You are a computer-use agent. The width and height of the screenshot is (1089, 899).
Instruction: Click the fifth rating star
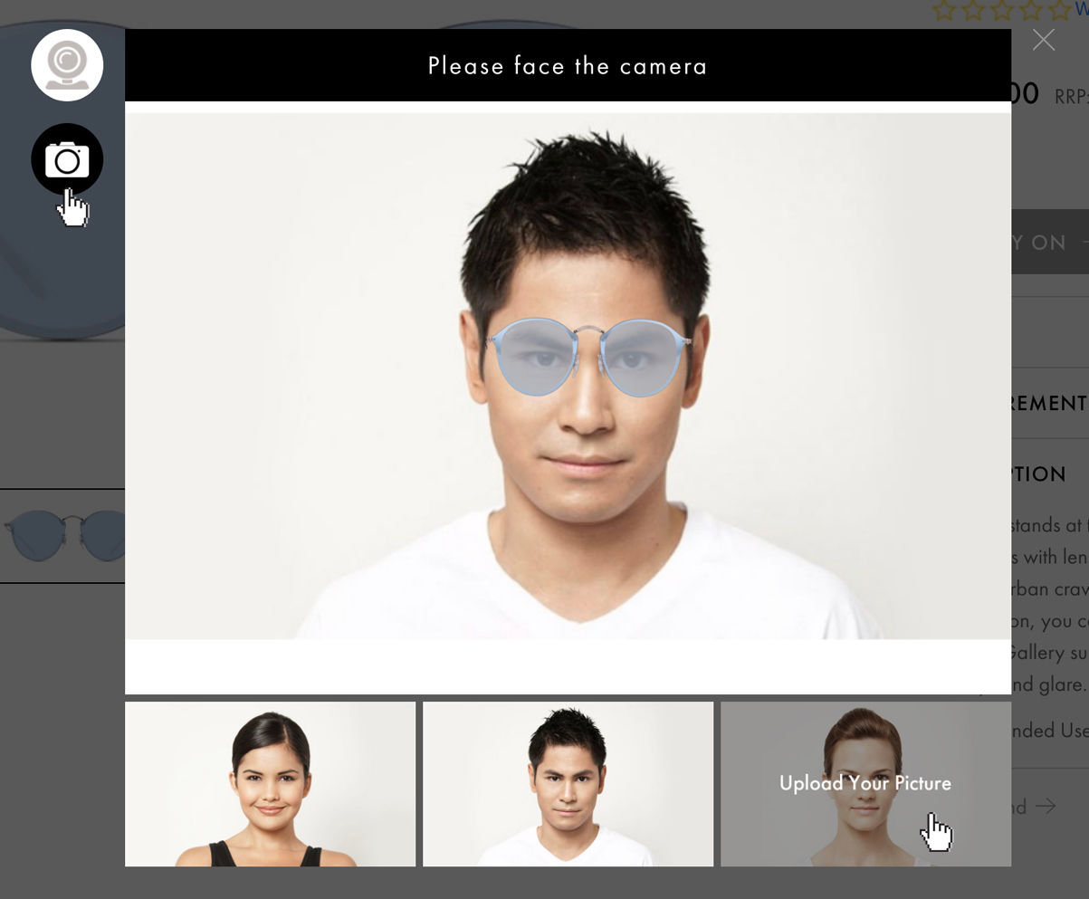(x=1059, y=11)
